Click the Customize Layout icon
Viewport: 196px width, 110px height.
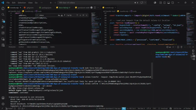click(161, 3)
